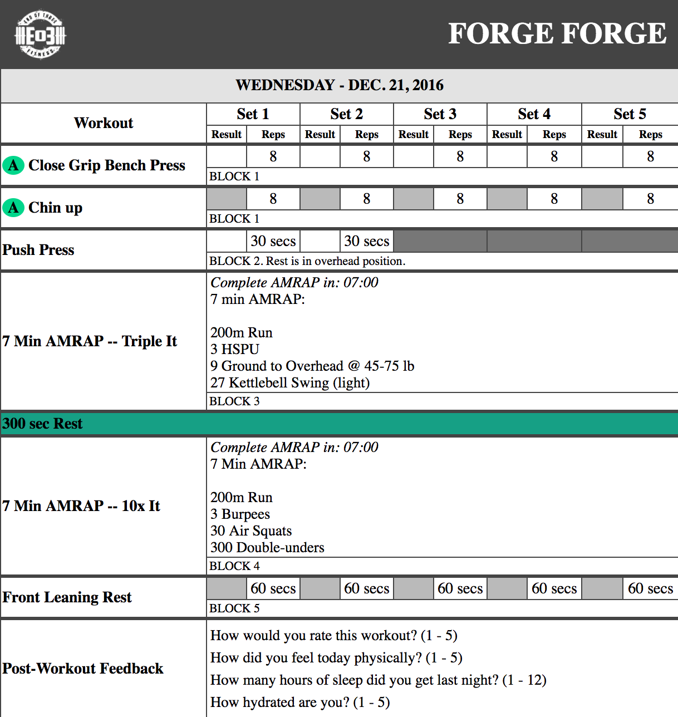The image size is (678, 717).
Task: Click the question about hours of sleep last night
Action: [379, 680]
